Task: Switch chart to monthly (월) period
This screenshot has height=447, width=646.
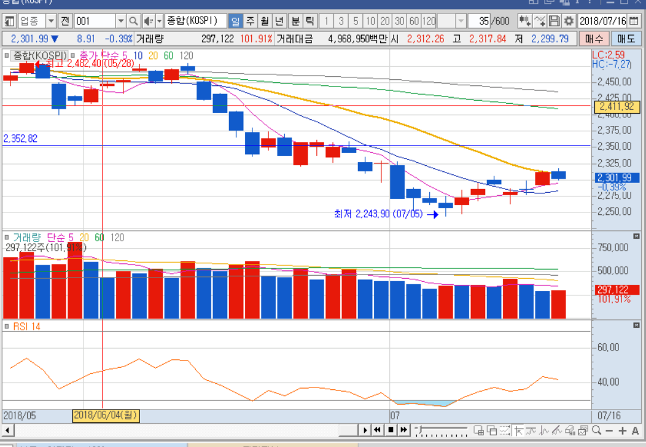Action: click(x=265, y=21)
